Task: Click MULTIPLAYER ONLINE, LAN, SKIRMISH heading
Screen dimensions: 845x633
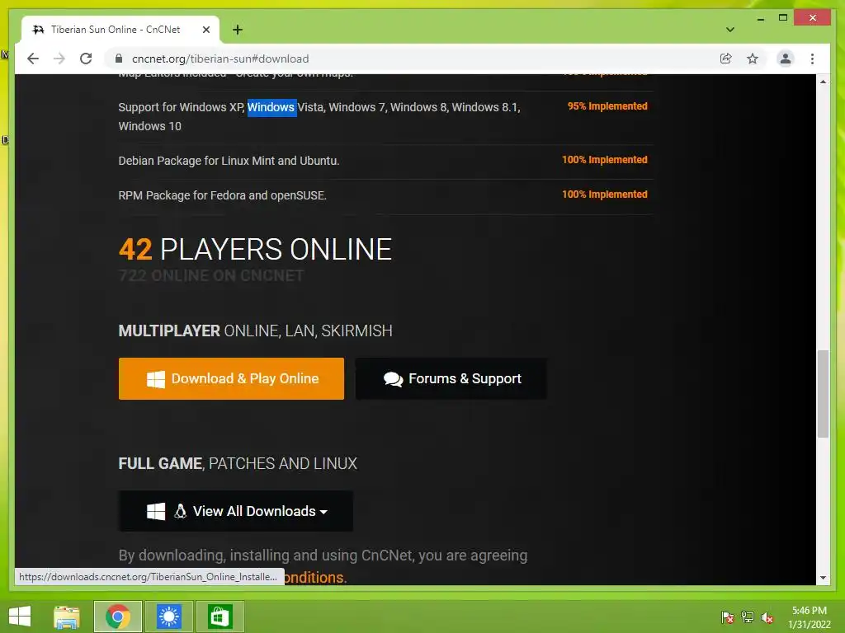Action: (255, 331)
